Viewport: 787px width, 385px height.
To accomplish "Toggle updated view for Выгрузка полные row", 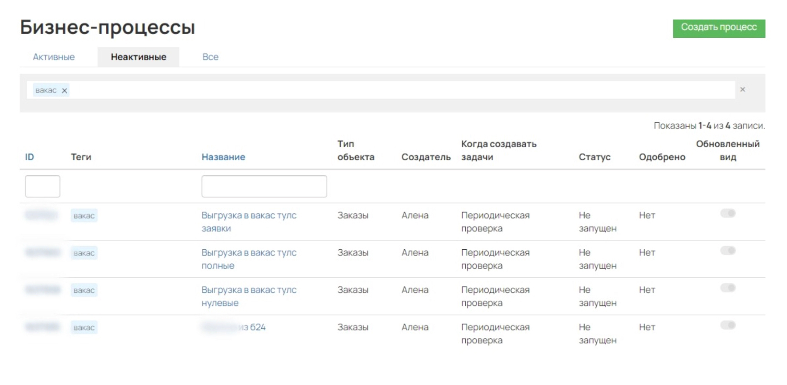I will [x=727, y=251].
